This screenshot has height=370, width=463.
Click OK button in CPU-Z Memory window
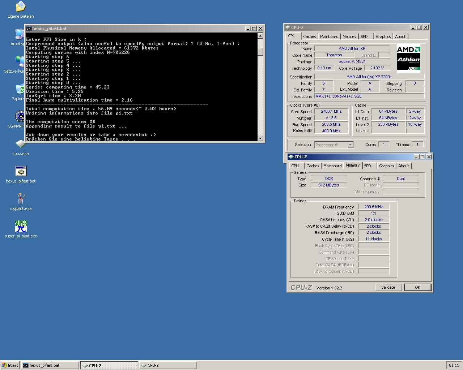pos(417,287)
